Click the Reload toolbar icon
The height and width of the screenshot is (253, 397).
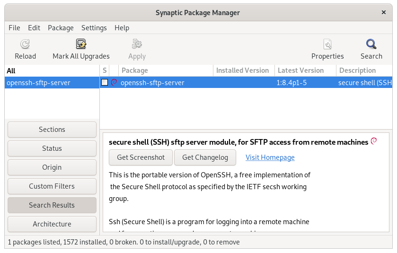pos(25,44)
